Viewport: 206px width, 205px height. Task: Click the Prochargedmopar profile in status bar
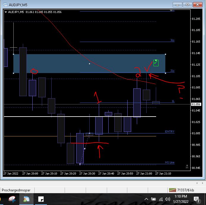click(x=16, y=190)
